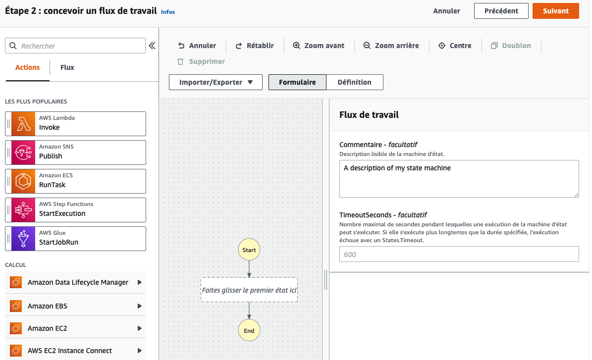The width and height of the screenshot is (592, 360).
Task: Click the panel splitter handle beside canvas
Action: tap(326, 280)
